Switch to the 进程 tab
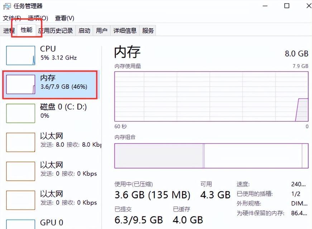 point(9,31)
